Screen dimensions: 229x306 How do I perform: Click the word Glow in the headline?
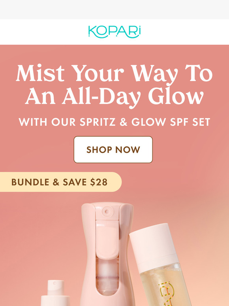176,96
